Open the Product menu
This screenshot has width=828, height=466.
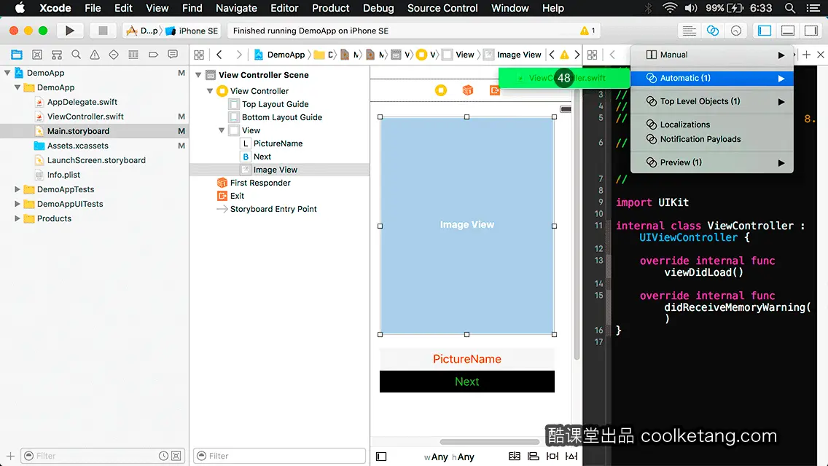(x=331, y=8)
